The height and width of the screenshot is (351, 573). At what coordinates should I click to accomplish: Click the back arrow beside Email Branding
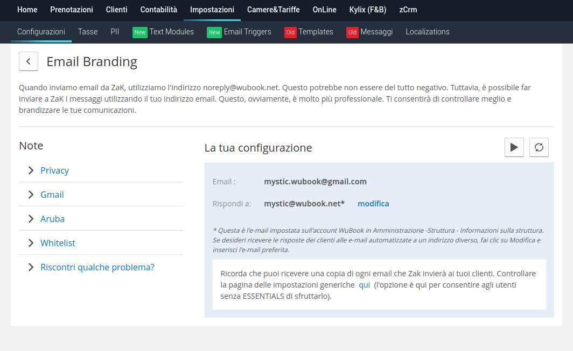click(x=28, y=61)
